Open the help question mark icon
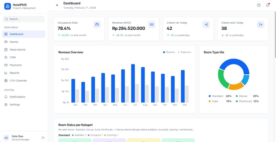This screenshot has width=276, height=142. 259,5
